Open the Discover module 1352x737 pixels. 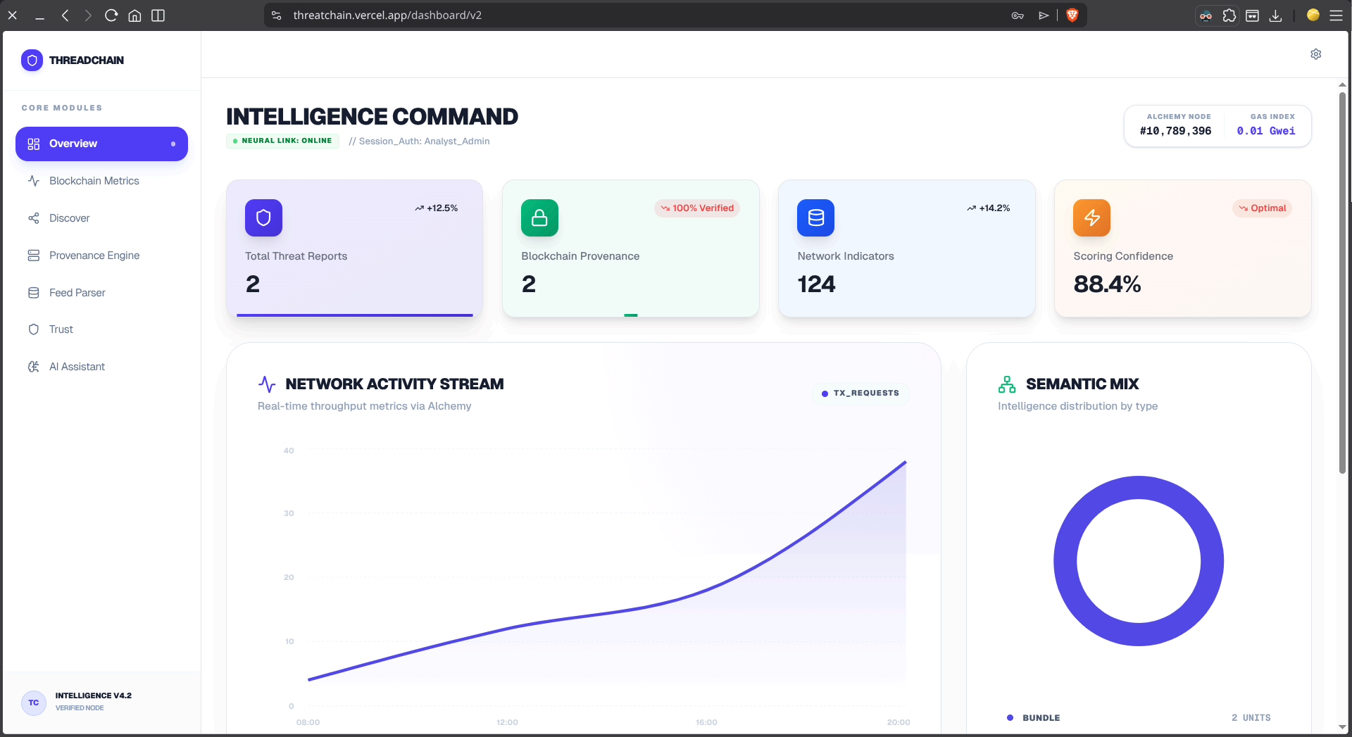pos(101,218)
